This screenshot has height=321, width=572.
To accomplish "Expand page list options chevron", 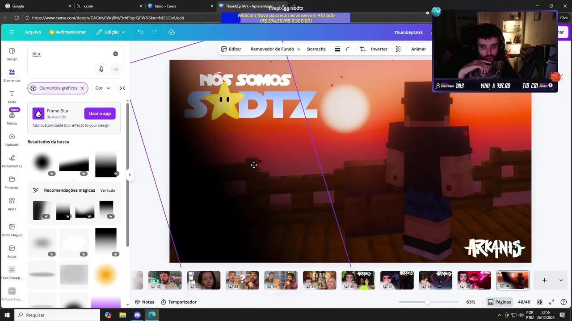I will tap(561, 280).
